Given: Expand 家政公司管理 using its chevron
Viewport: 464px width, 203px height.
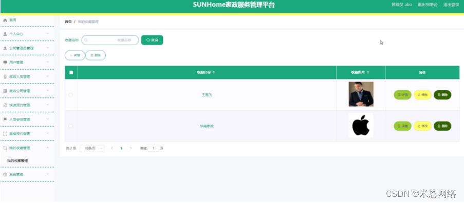Looking at the screenshot, I should (x=47, y=91).
